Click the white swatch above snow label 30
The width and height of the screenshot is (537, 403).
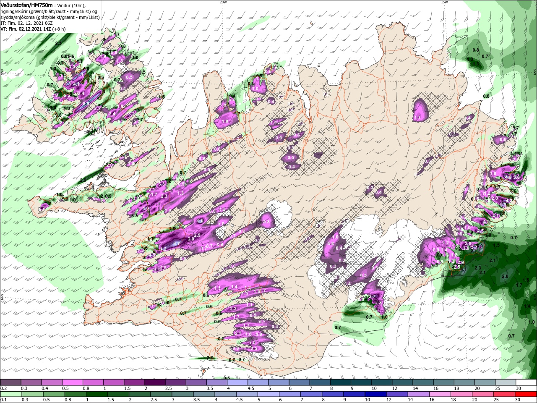526,382
